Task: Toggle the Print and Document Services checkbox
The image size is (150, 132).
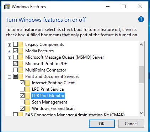Action: coord(15,76)
